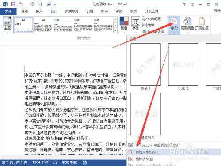
Task: Select 自定义水印(W)... menu item
Action: click(x=174, y=152)
